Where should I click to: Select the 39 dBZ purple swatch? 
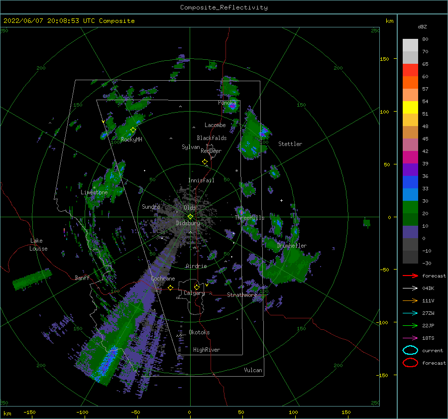click(x=410, y=169)
